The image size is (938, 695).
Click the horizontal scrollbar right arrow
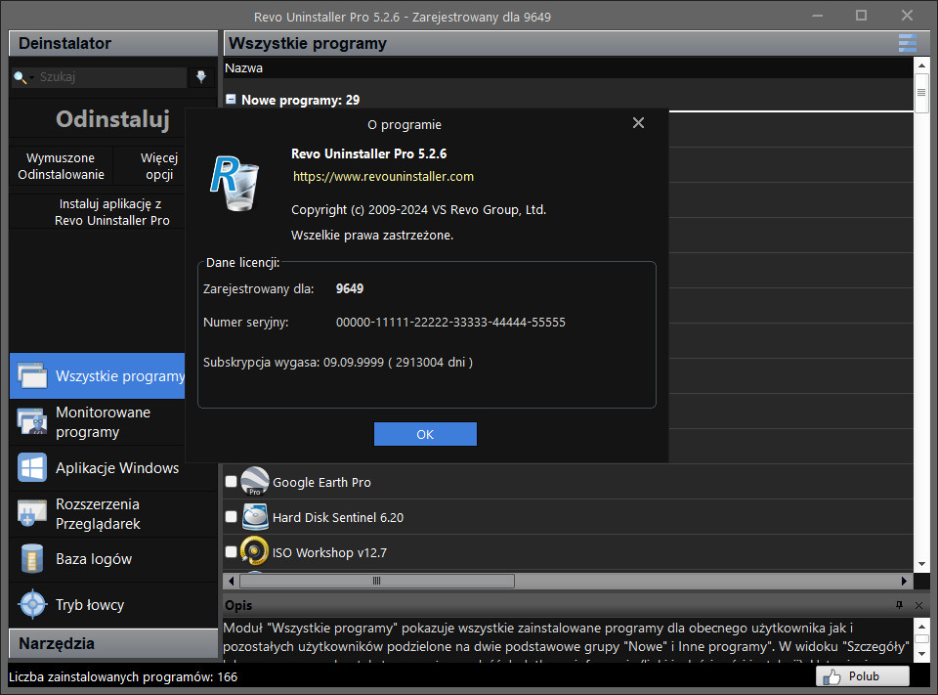tap(904, 581)
